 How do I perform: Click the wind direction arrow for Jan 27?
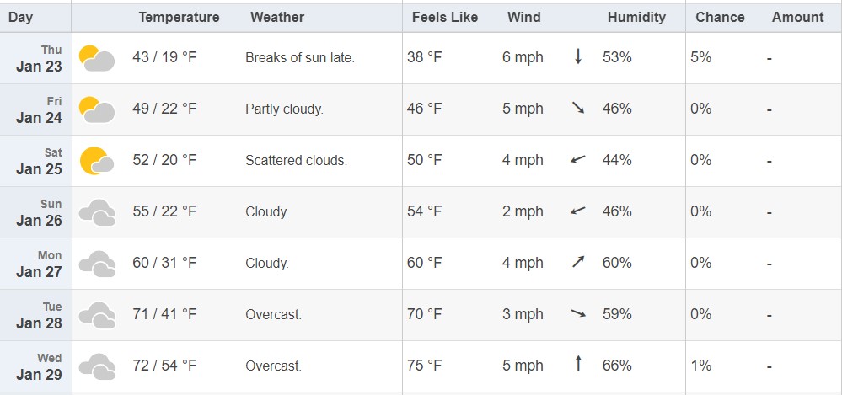point(578,262)
